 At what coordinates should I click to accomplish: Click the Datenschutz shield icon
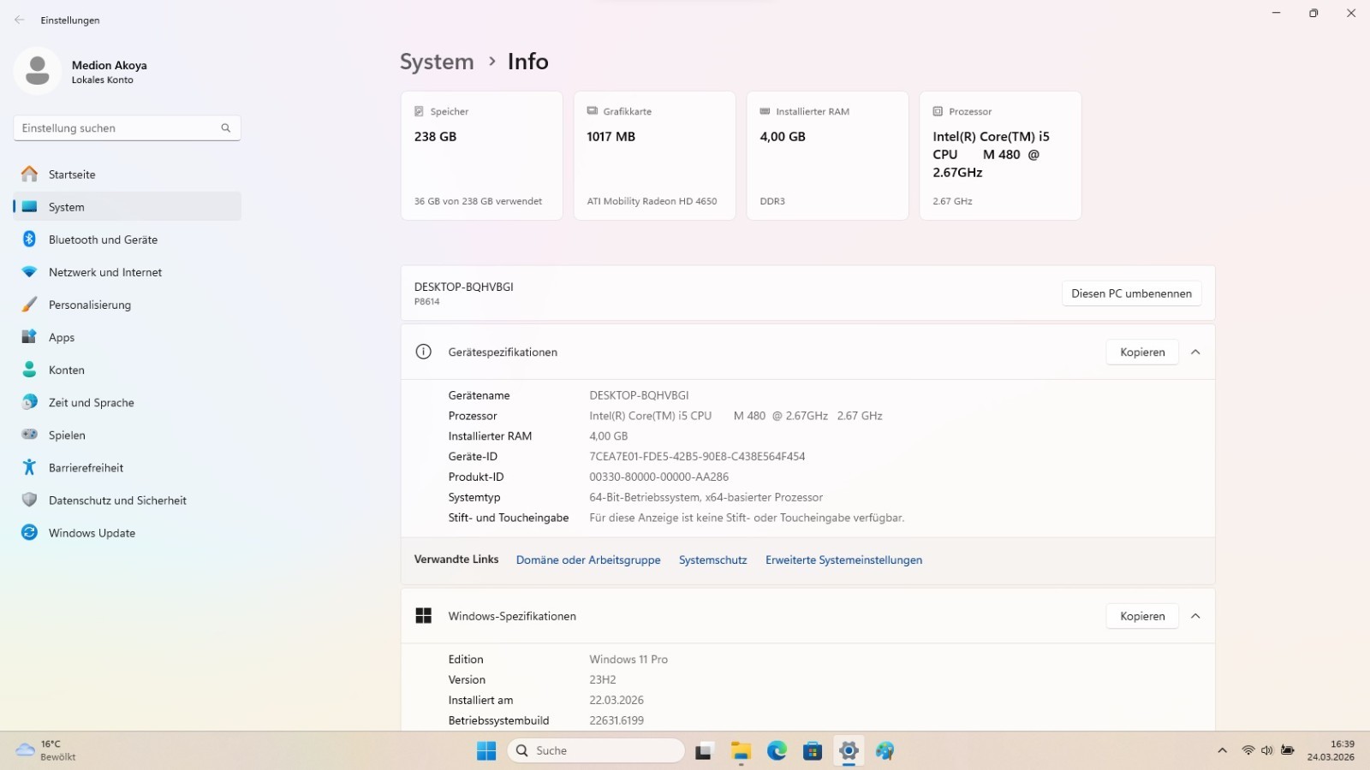[29, 500]
